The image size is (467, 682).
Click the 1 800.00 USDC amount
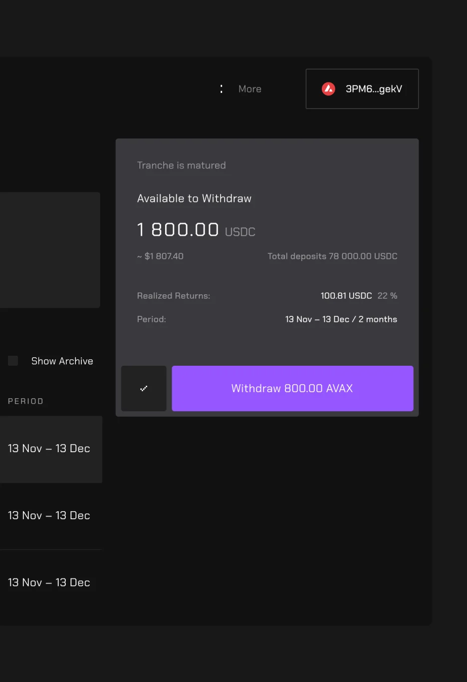coord(196,230)
